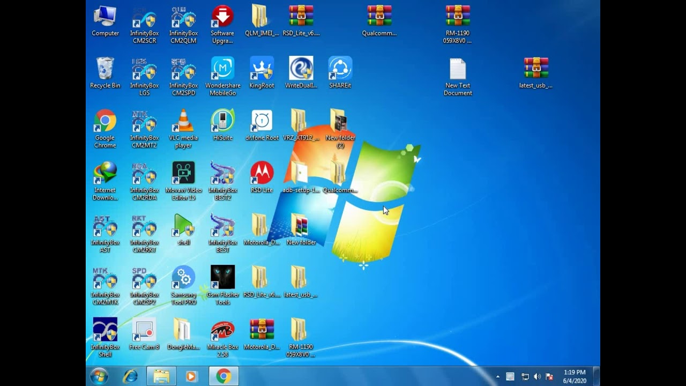Open the Windows Start menu

tap(99, 376)
